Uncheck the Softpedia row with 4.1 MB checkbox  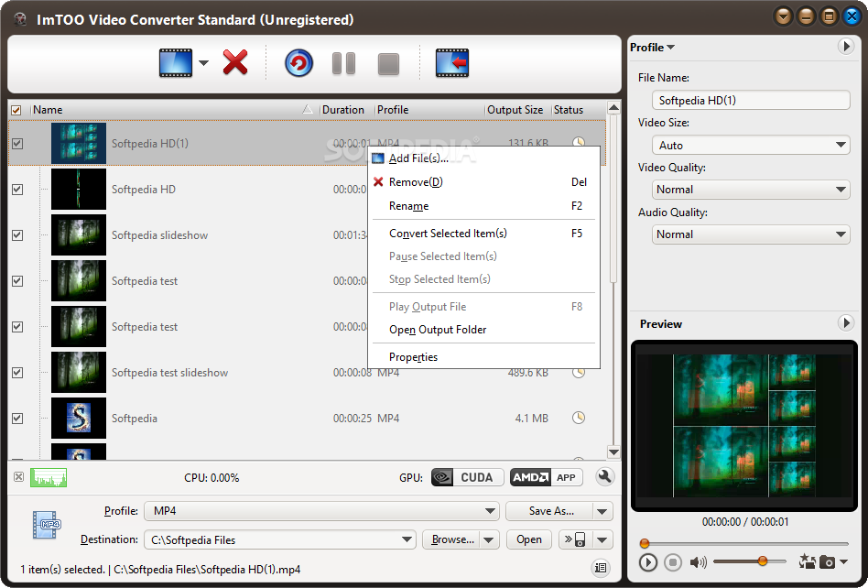point(17,419)
